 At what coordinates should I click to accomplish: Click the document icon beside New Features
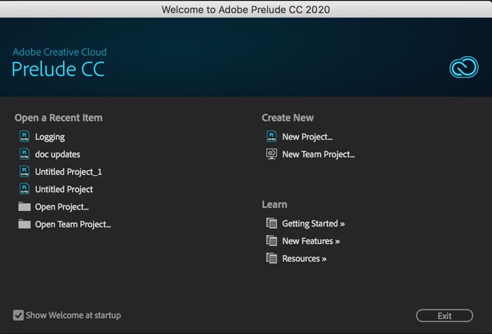(x=272, y=240)
